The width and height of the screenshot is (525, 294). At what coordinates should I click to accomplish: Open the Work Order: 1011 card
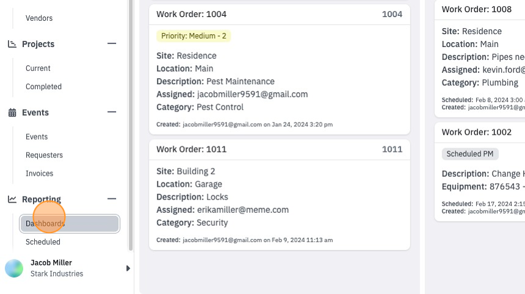click(x=280, y=195)
